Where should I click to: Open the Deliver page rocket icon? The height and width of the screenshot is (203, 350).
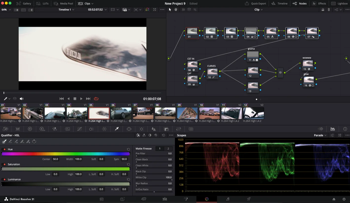249,199
